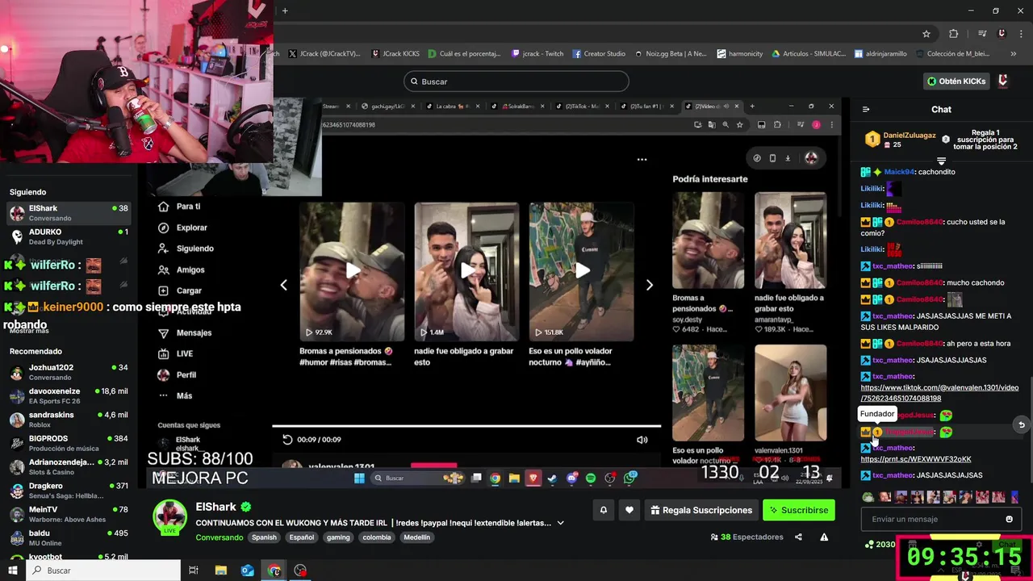The height and width of the screenshot is (581, 1033).
Task: Open the JCrack KICKS bookmark
Action: point(395,54)
